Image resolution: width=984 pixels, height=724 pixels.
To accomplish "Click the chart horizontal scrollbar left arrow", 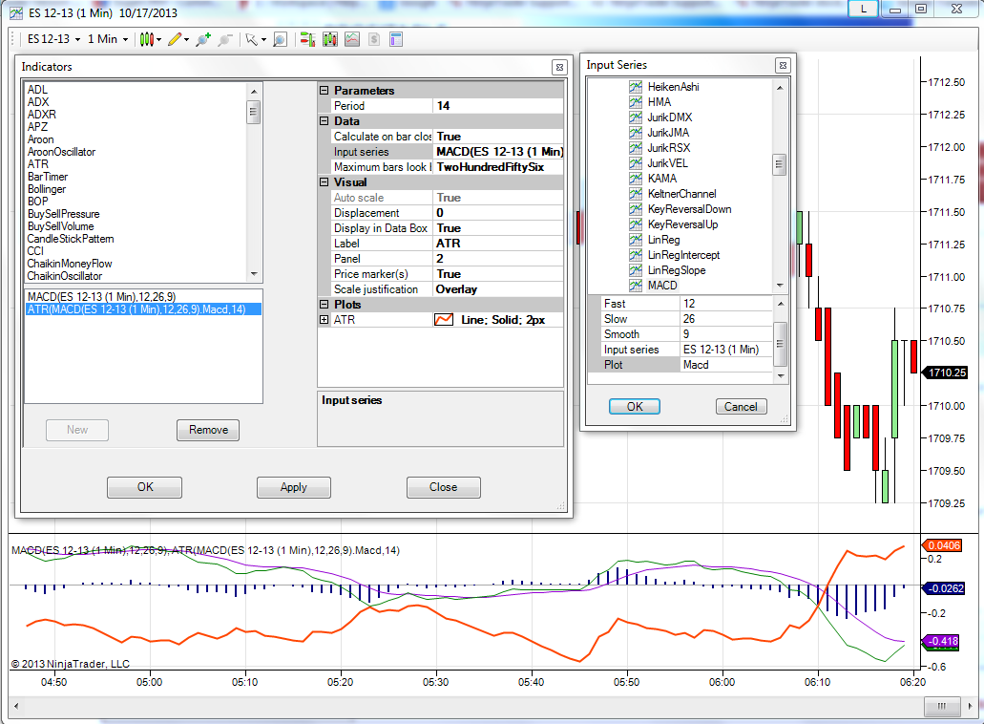I will tap(16, 706).
